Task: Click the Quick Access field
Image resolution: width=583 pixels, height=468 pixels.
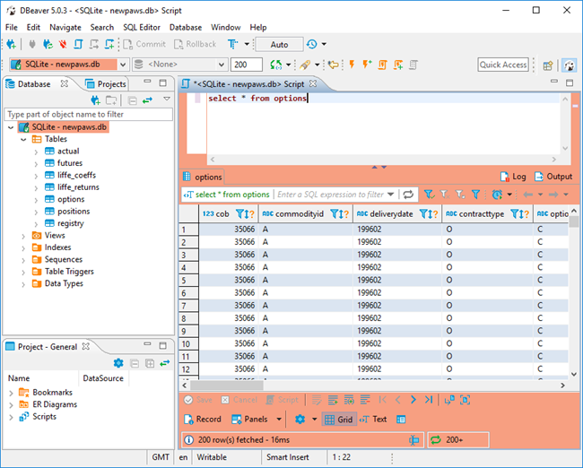Action: [x=503, y=65]
